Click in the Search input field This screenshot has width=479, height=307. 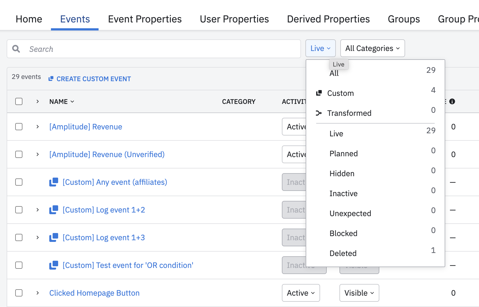point(161,49)
